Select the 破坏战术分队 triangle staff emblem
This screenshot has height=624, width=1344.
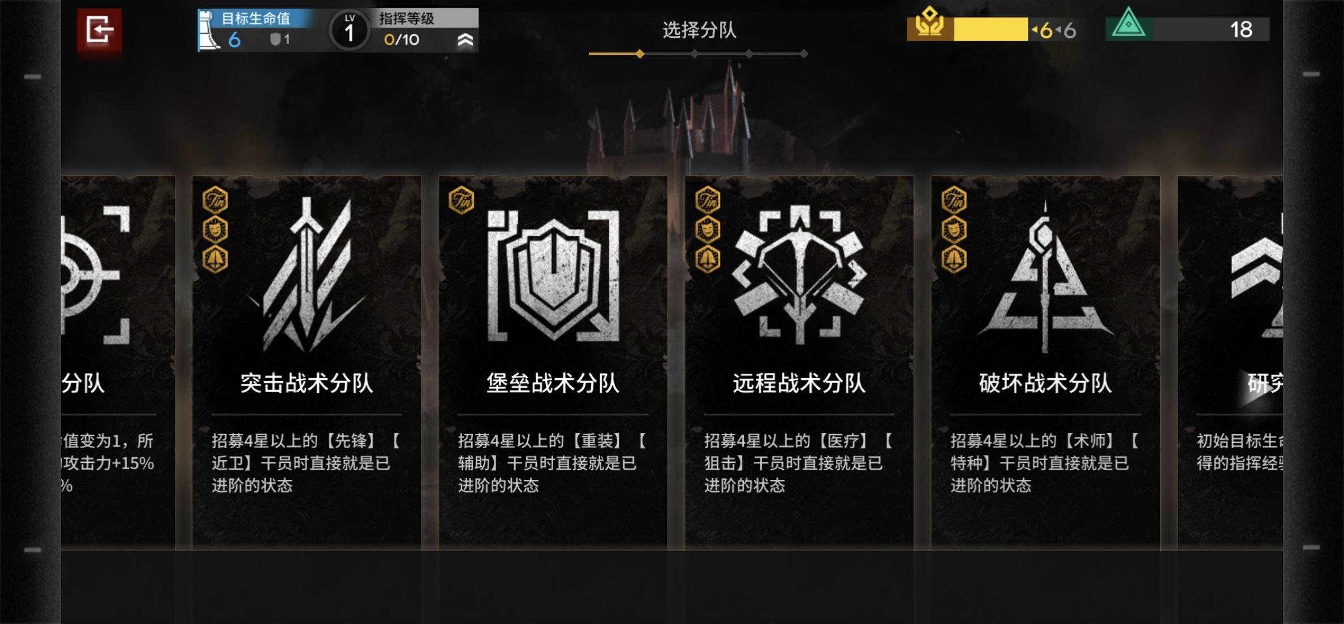click(x=1045, y=277)
